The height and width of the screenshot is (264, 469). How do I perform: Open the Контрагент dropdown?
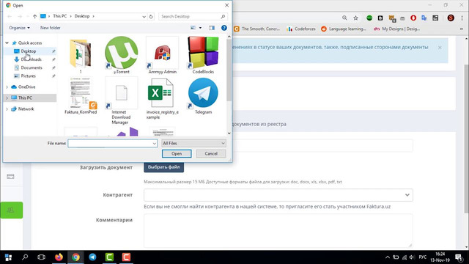pos(278,195)
